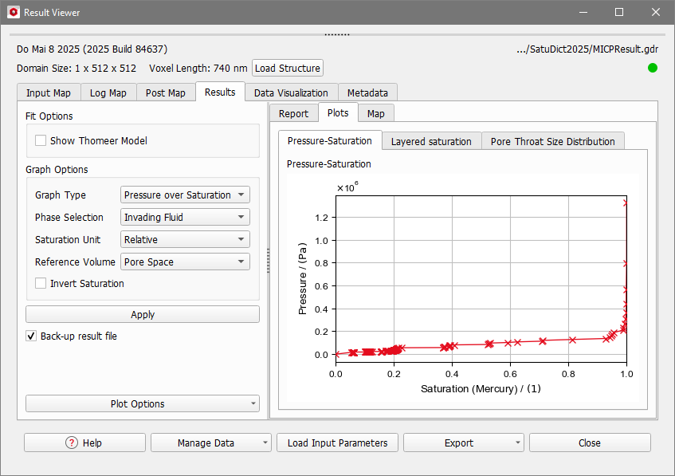Click the Export button label
The height and width of the screenshot is (476, 675).
tap(459, 443)
